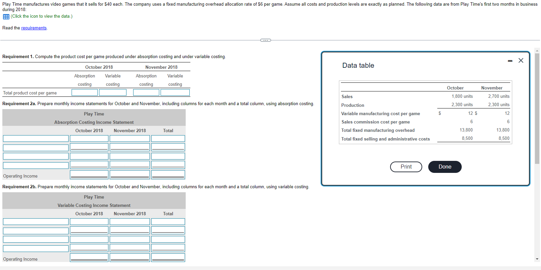Screen dimensions: 541x270
Task: Click second row November field in Variable Costing statement
Action: [x=130, y=230]
